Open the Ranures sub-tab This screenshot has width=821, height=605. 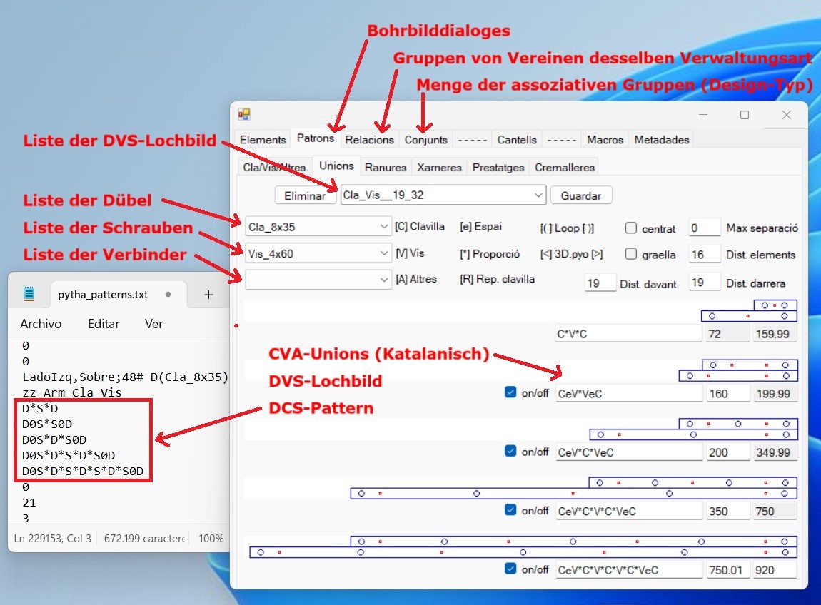(386, 168)
